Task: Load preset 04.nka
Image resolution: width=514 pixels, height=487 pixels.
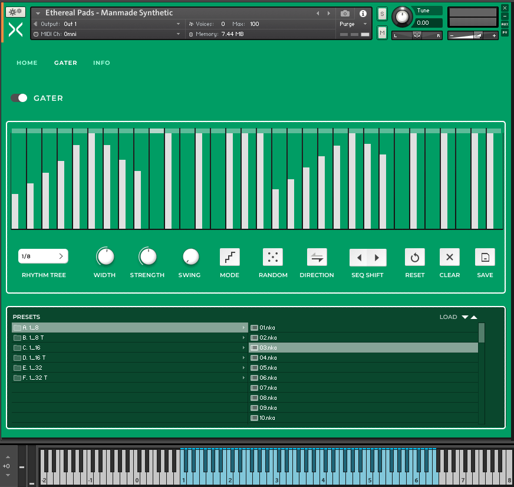Action: [363, 357]
